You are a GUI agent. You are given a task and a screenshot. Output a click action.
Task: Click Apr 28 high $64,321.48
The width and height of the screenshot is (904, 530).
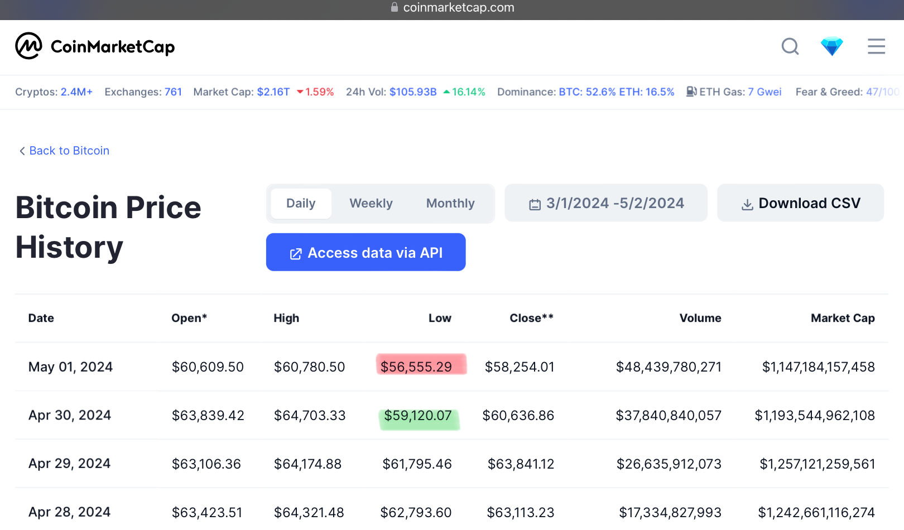[309, 512]
